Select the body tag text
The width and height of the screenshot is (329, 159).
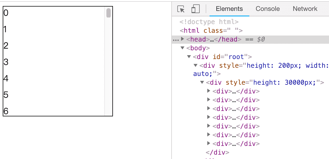pos(198,48)
